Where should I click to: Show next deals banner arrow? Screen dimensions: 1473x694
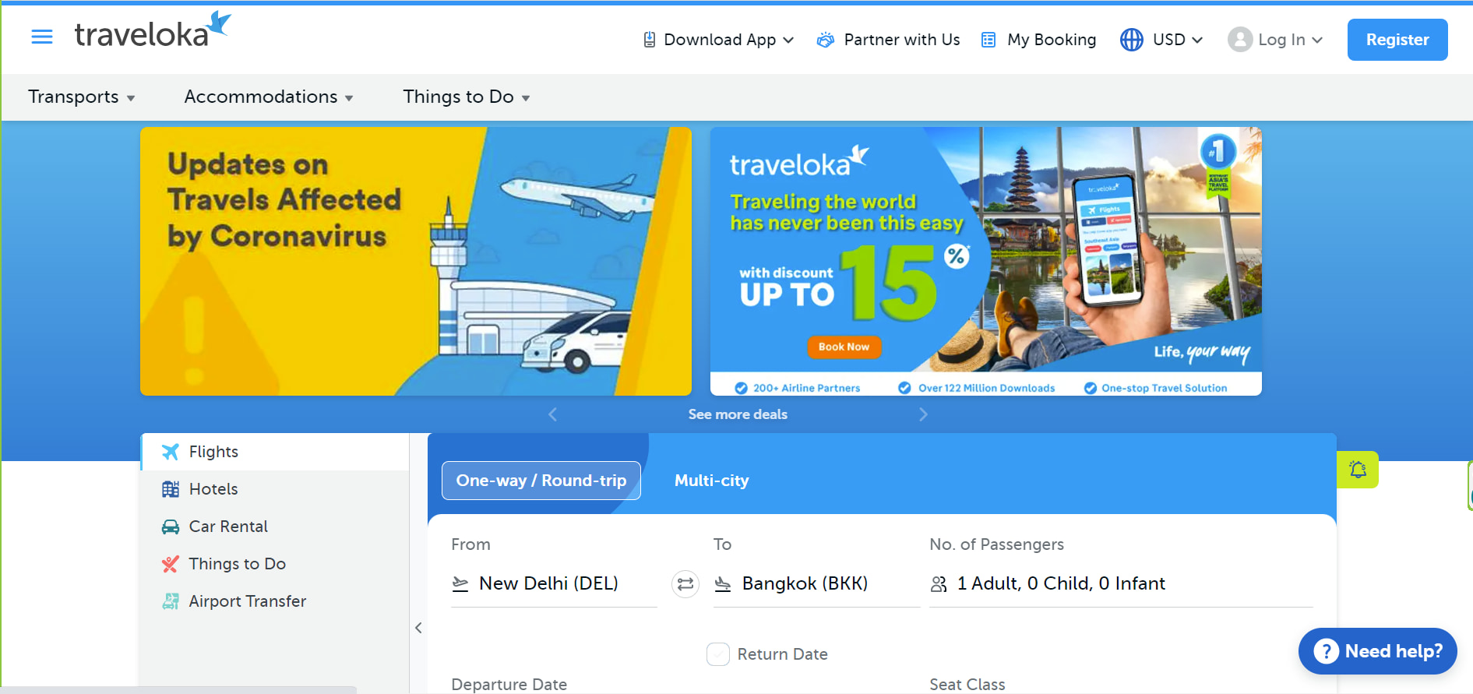click(x=923, y=414)
